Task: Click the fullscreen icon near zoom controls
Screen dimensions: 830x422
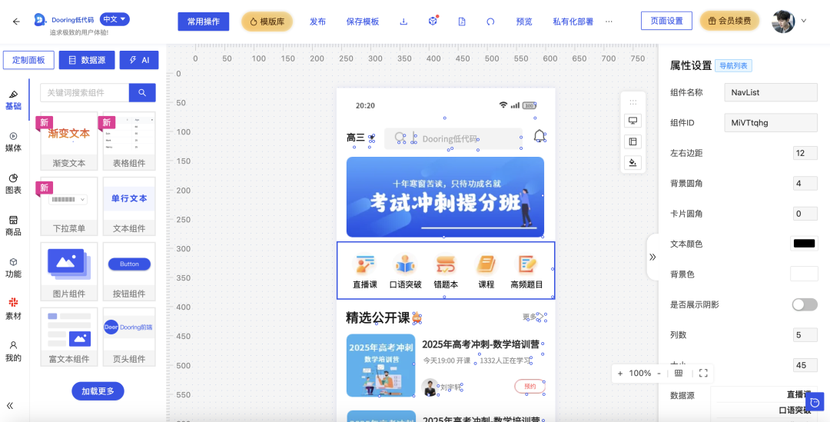Action: click(703, 374)
